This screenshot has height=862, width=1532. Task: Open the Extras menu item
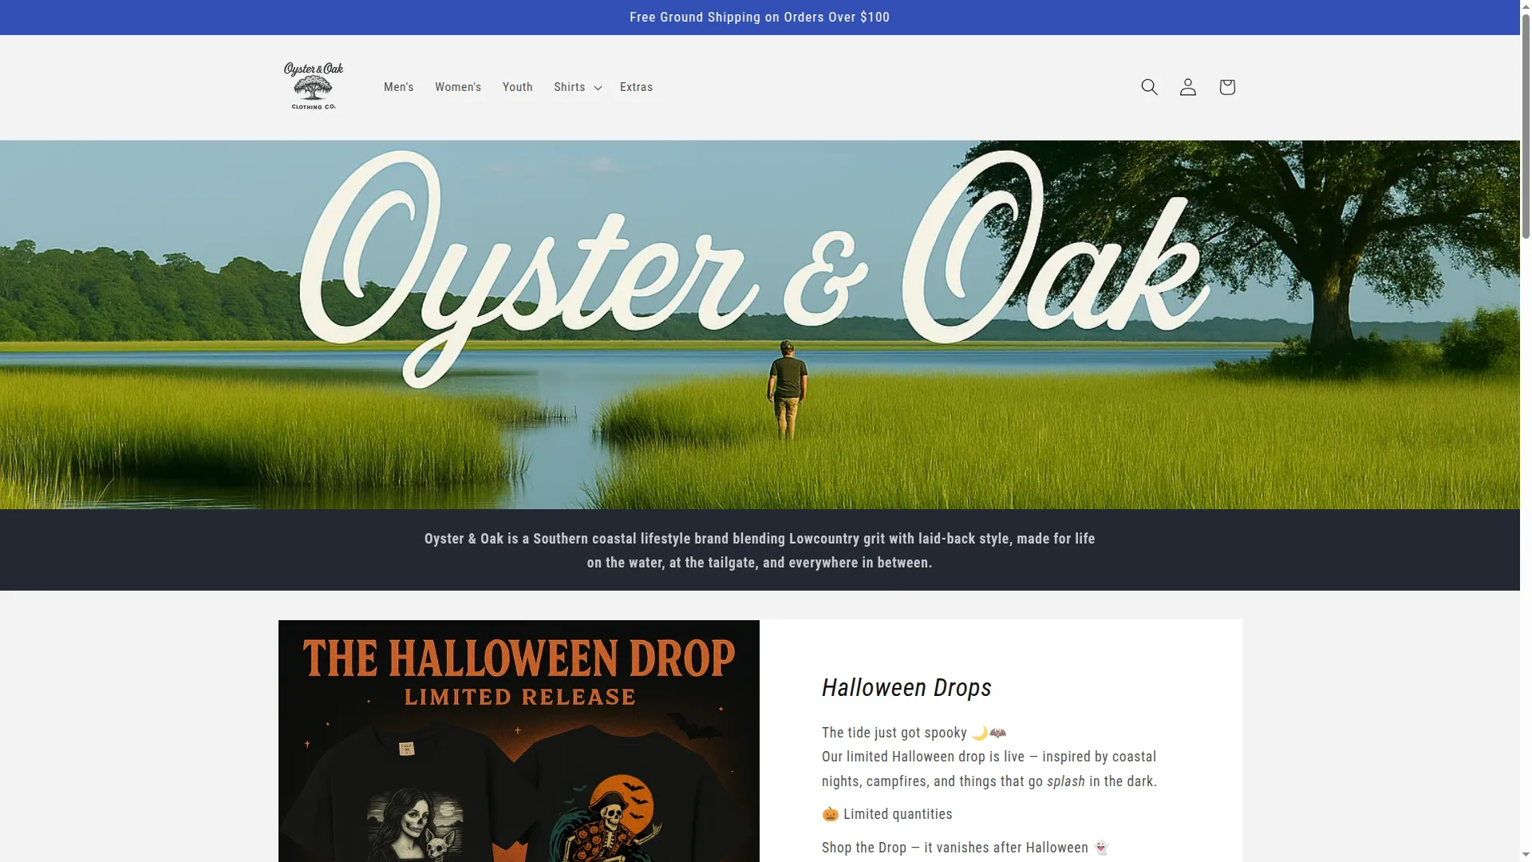(636, 87)
